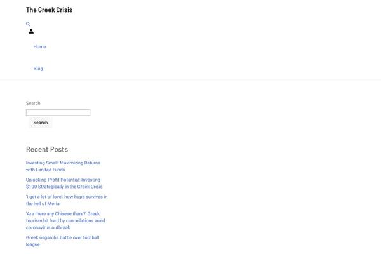Open post Investing Small: Maximizing Returns

click(63, 166)
